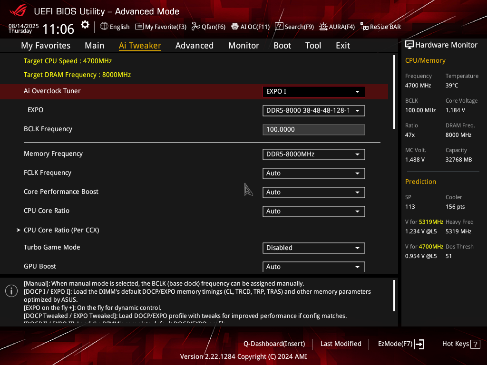Click the MC Volt. 1.488 V value
This screenshot has width=487, height=365.
pos(415,160)
